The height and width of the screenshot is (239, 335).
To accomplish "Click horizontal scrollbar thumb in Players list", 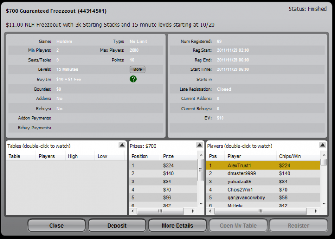I will coord(260,211).
